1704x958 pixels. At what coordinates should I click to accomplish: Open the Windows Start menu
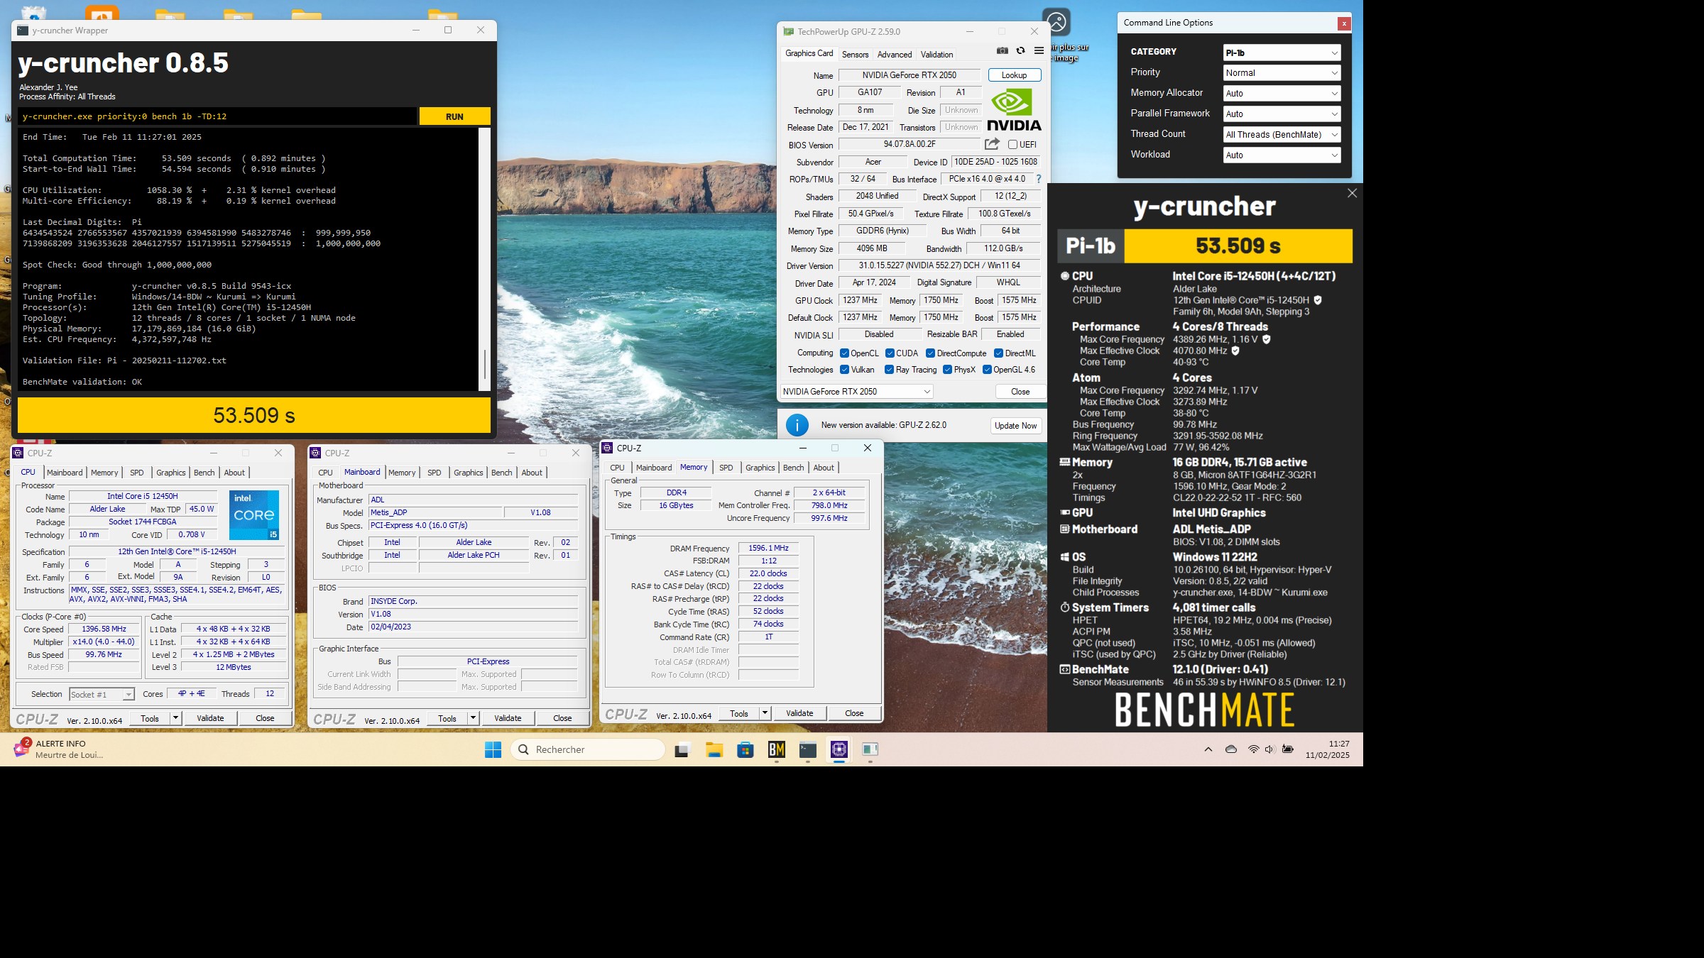pos(493,749)
